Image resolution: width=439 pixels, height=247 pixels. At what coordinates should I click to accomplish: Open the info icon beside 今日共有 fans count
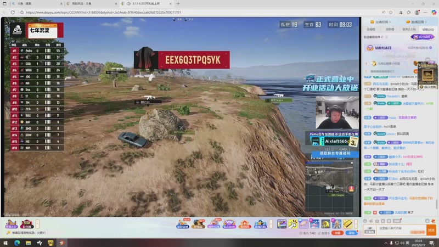point(431,48)
